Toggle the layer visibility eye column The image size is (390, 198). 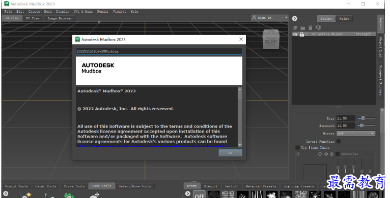tap(295, 34)
